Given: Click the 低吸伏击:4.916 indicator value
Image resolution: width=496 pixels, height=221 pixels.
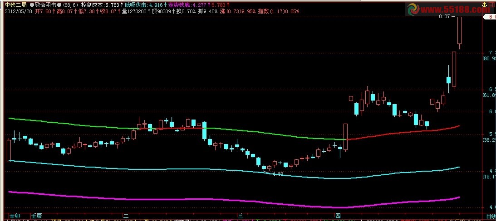Looking at the screenshot, I should pos(143,5).
